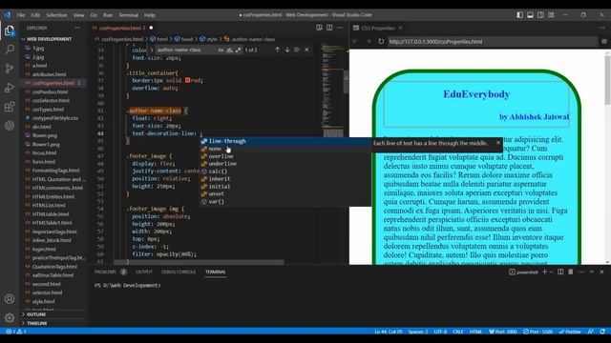The image size is (611, 343).
Task: Select overline suggestion
Action: coord(285,156)
